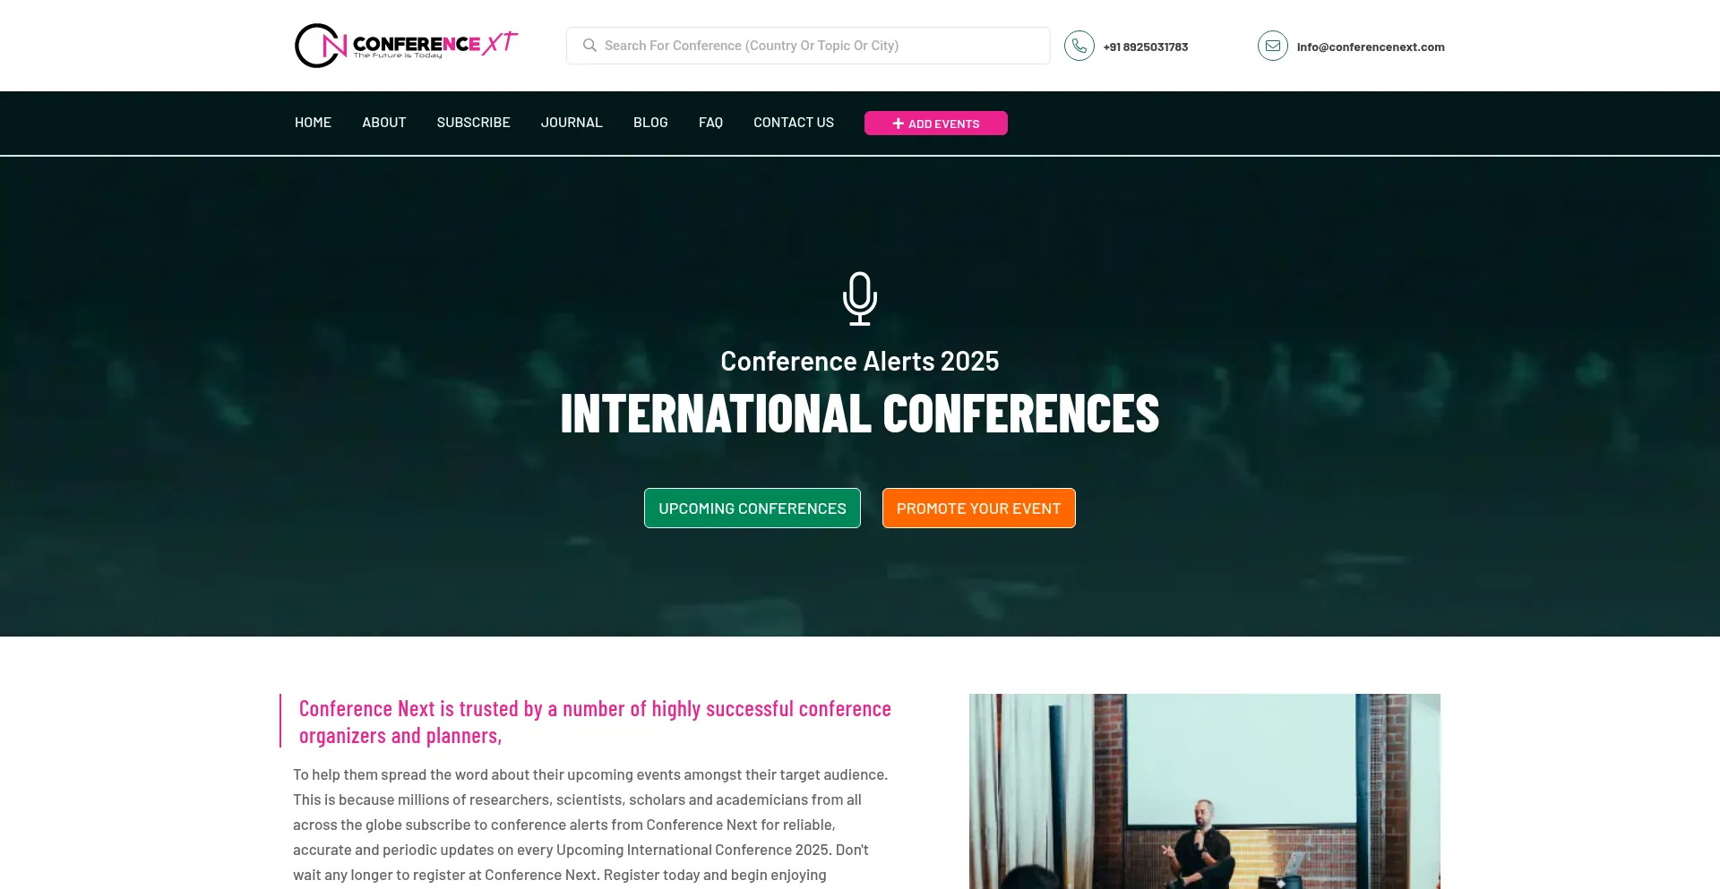1720x889 pixels.
Task: Focus the conference search field
Action: pyautogui.click(x=808, y=46)
